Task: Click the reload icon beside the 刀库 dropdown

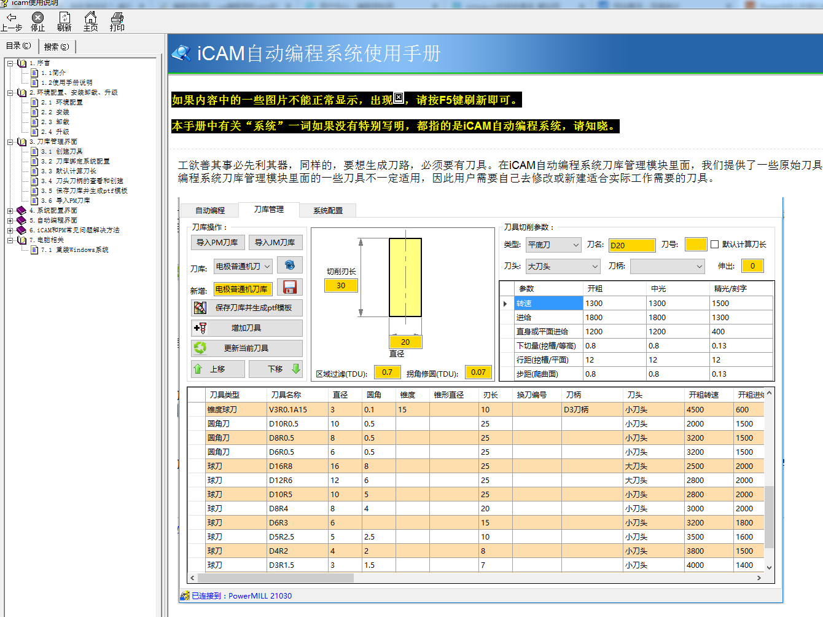Action: (x=290, y=265)
